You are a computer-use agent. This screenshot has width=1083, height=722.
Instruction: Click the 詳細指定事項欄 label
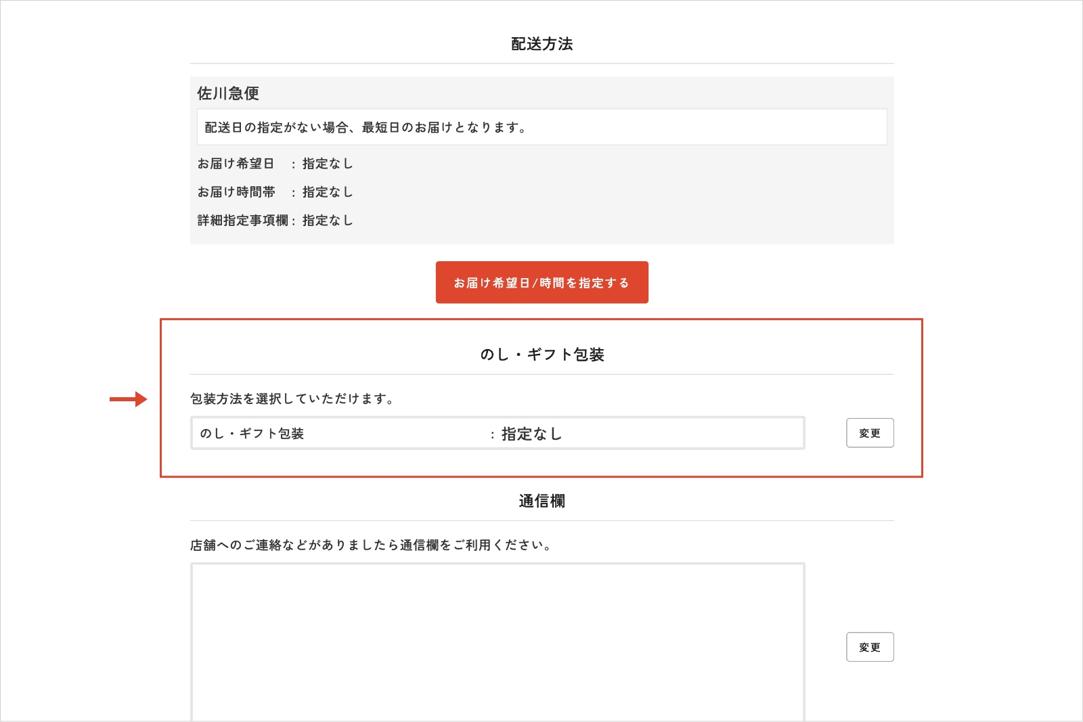point(242,221)
